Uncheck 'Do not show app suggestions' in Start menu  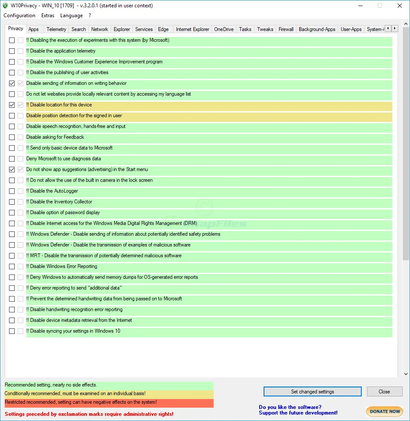coord(12,169)
